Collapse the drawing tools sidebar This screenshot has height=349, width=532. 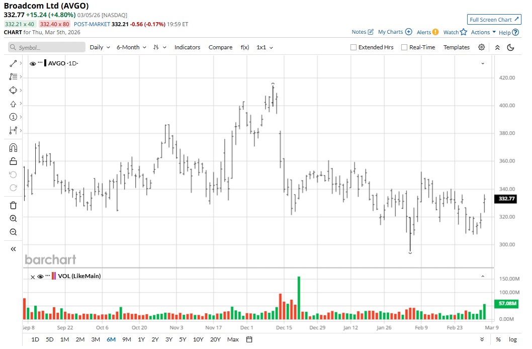coord(13,249)
